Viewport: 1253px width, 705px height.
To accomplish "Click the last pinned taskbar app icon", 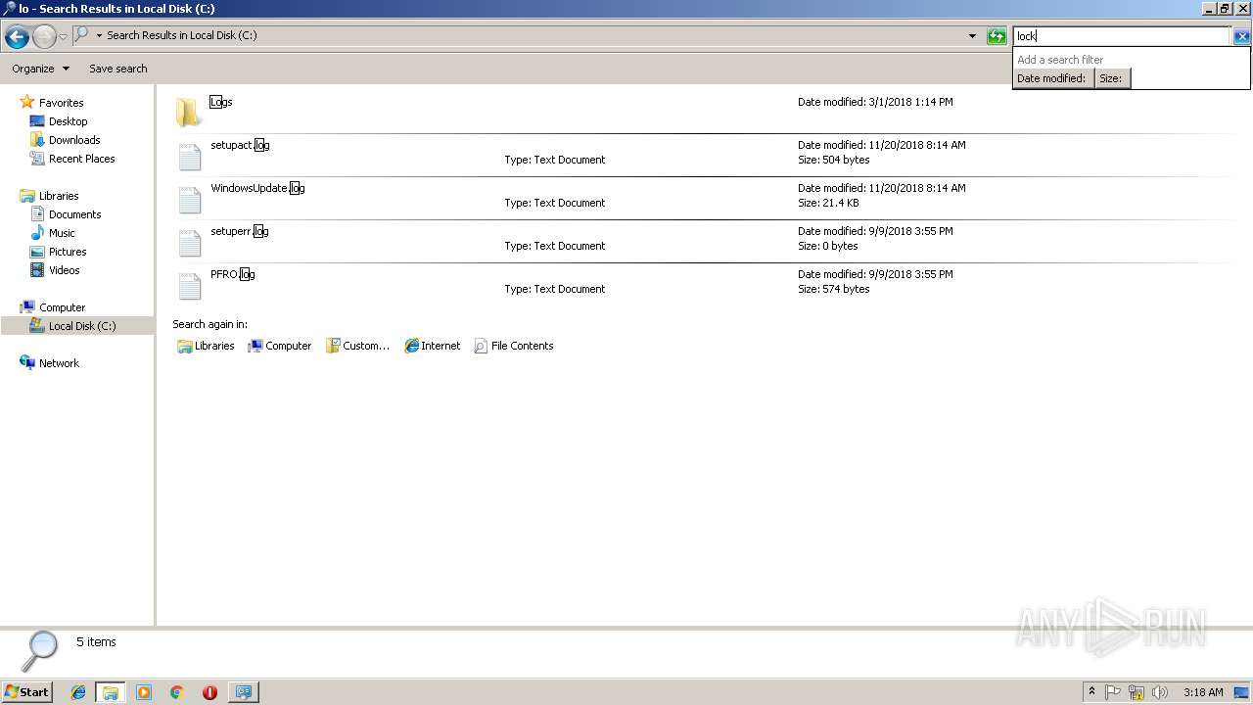I will 243,692.
